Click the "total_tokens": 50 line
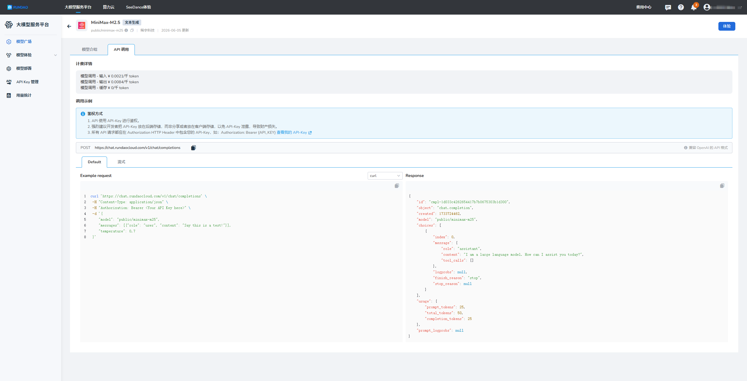Screen dimensions: 747x381 [x=444, y=313]
